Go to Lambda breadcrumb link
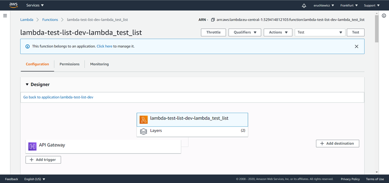Viewport: 389px width, 183px height. 27,19
